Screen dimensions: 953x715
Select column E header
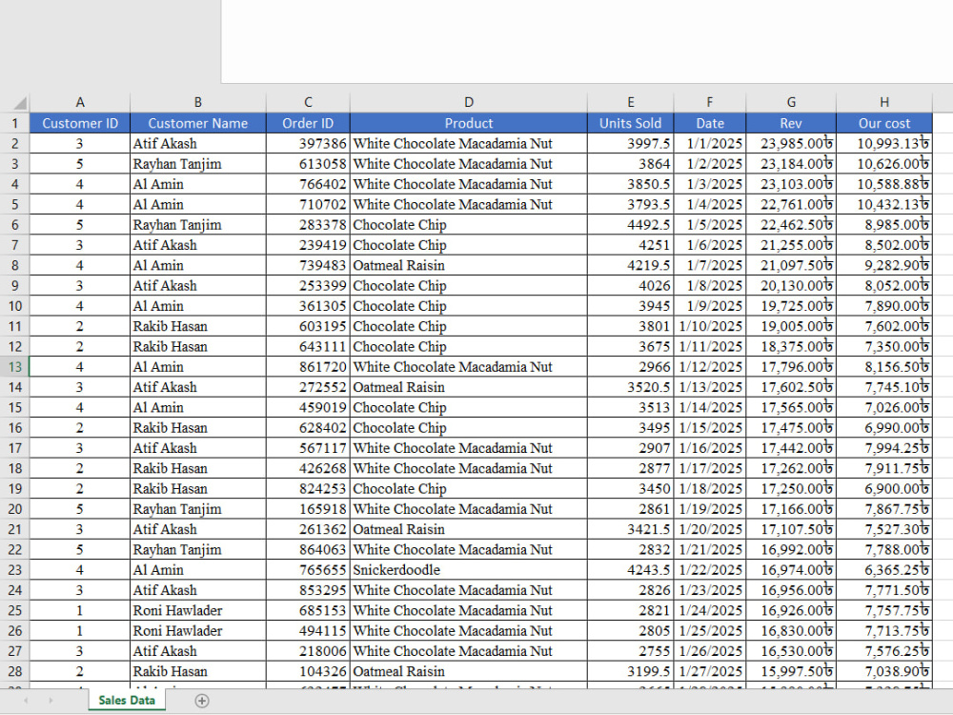click(630, 102)
